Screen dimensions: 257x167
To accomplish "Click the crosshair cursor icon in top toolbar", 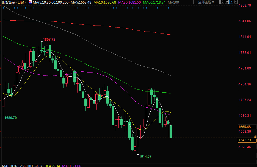I will 222,2.
